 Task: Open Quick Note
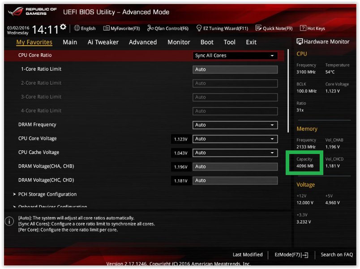(x=274, y=28)
